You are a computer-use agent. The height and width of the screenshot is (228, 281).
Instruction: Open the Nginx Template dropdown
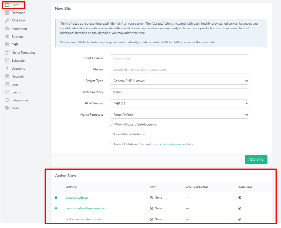[179, 115]
